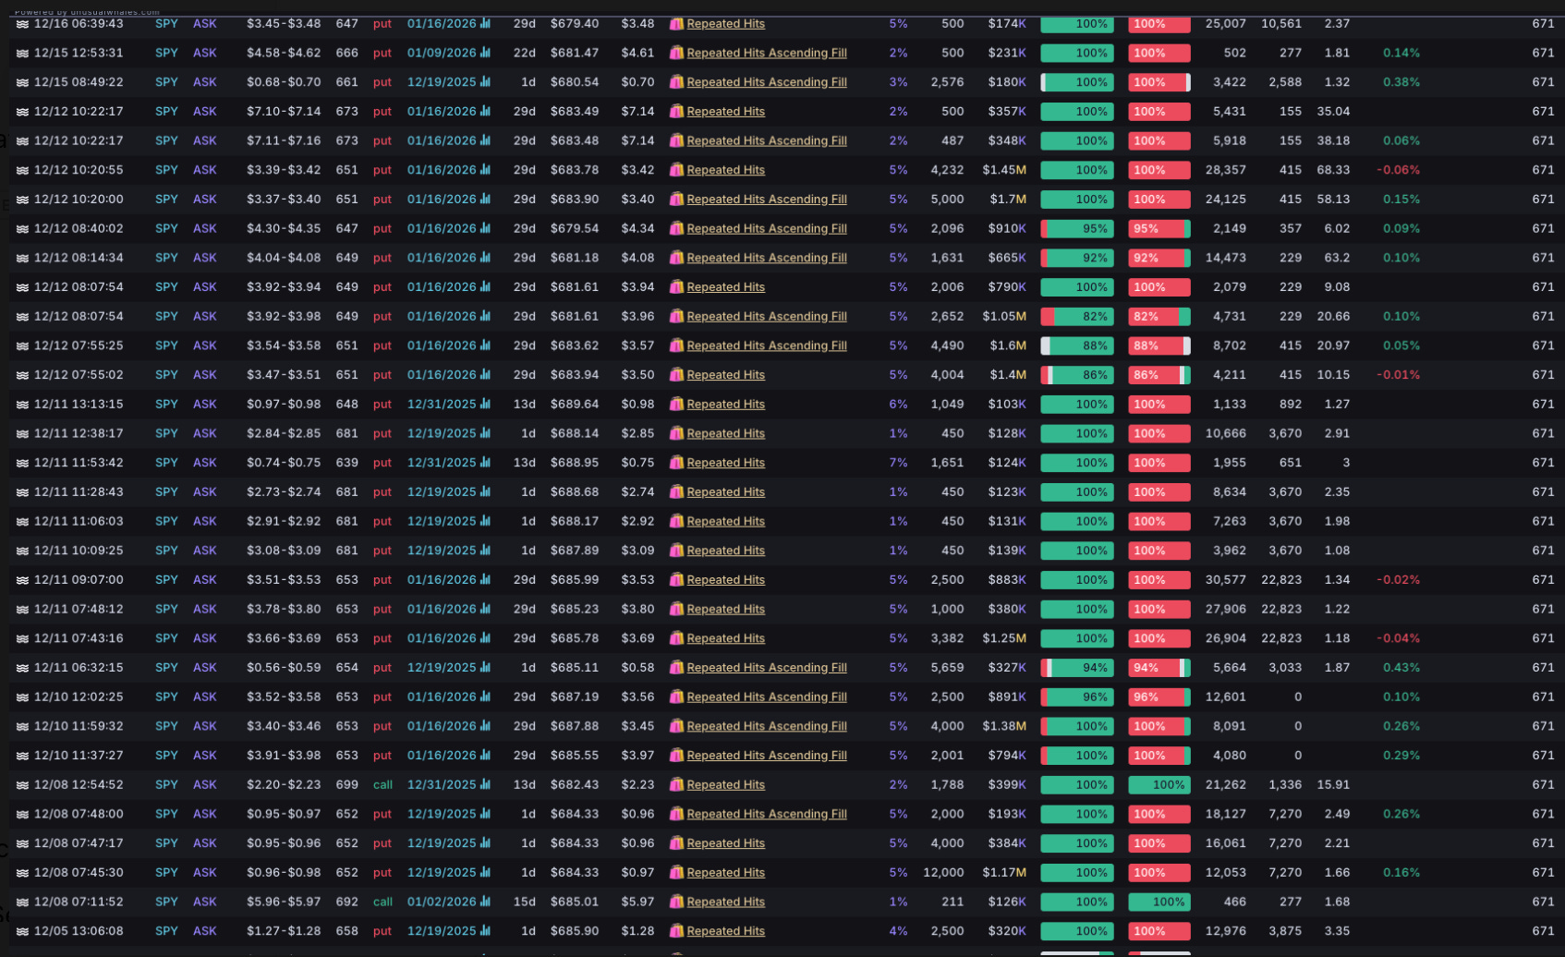Click the 699 strike value
This screenshot has width=1565, height=957.
[x=346, y=784]
